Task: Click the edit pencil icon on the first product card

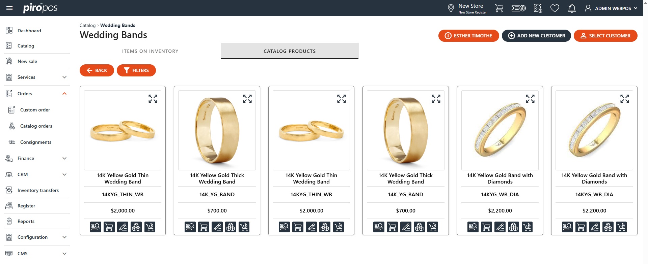Action: point(123,227)
